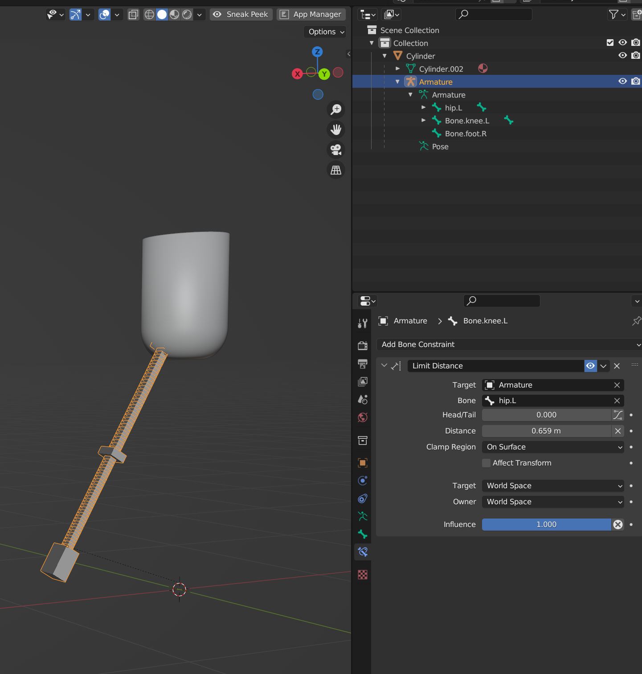Open the Output properties tab

(x=363, y=364)
